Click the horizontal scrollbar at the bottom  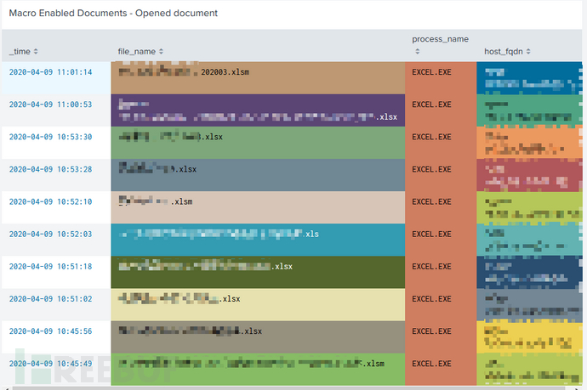[x=292, y=388]
